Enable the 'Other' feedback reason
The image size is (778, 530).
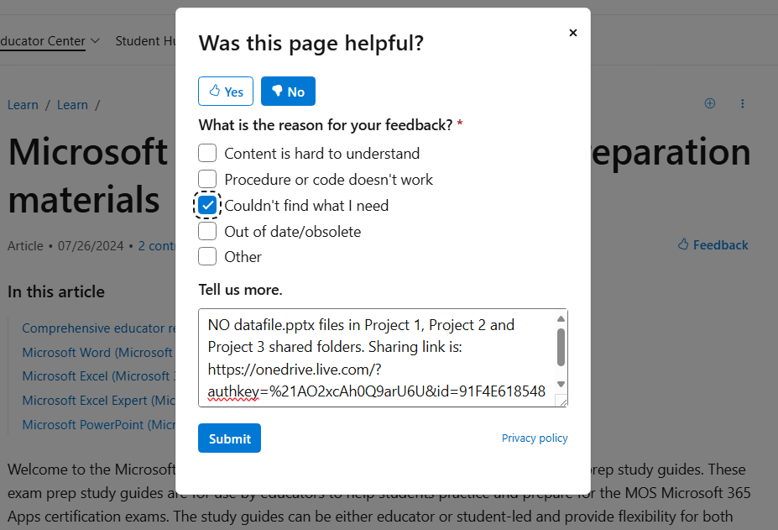[206, 256]
